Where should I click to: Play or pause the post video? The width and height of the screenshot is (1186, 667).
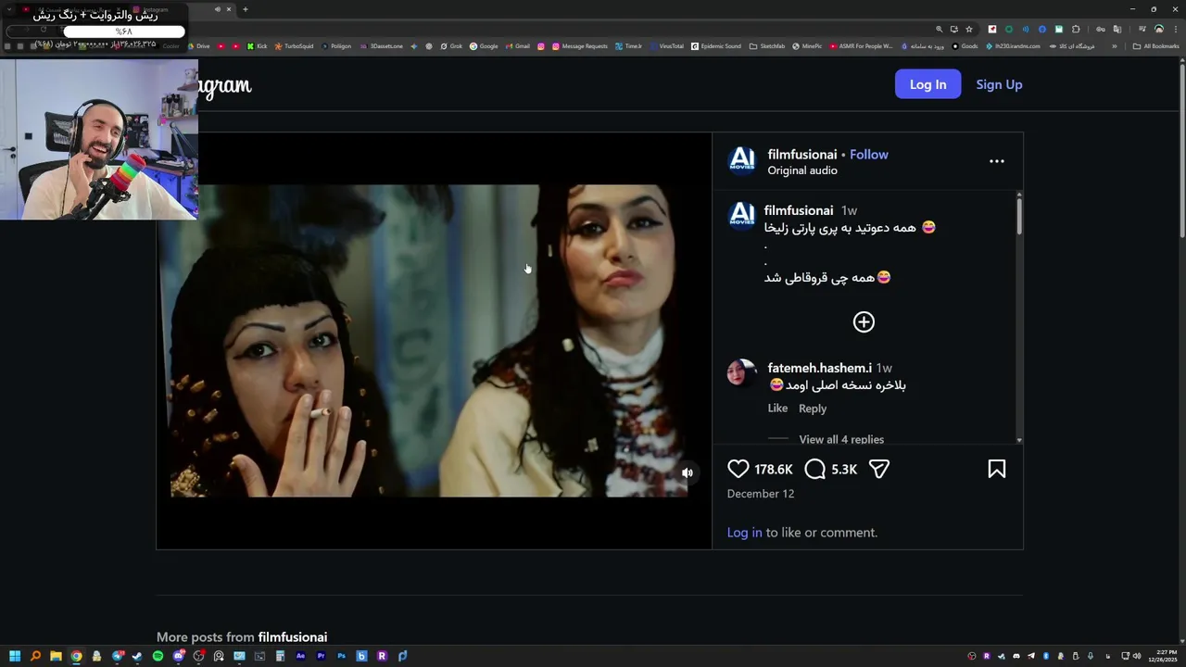[x=434, y=341]
